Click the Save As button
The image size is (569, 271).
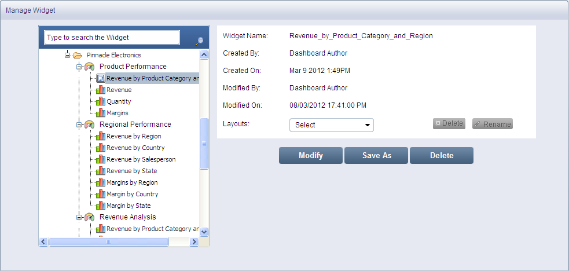point(376,155)
